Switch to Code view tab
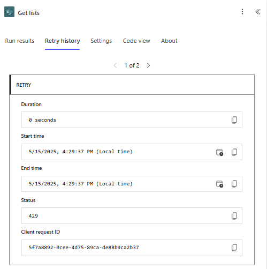 click(136, 41)
